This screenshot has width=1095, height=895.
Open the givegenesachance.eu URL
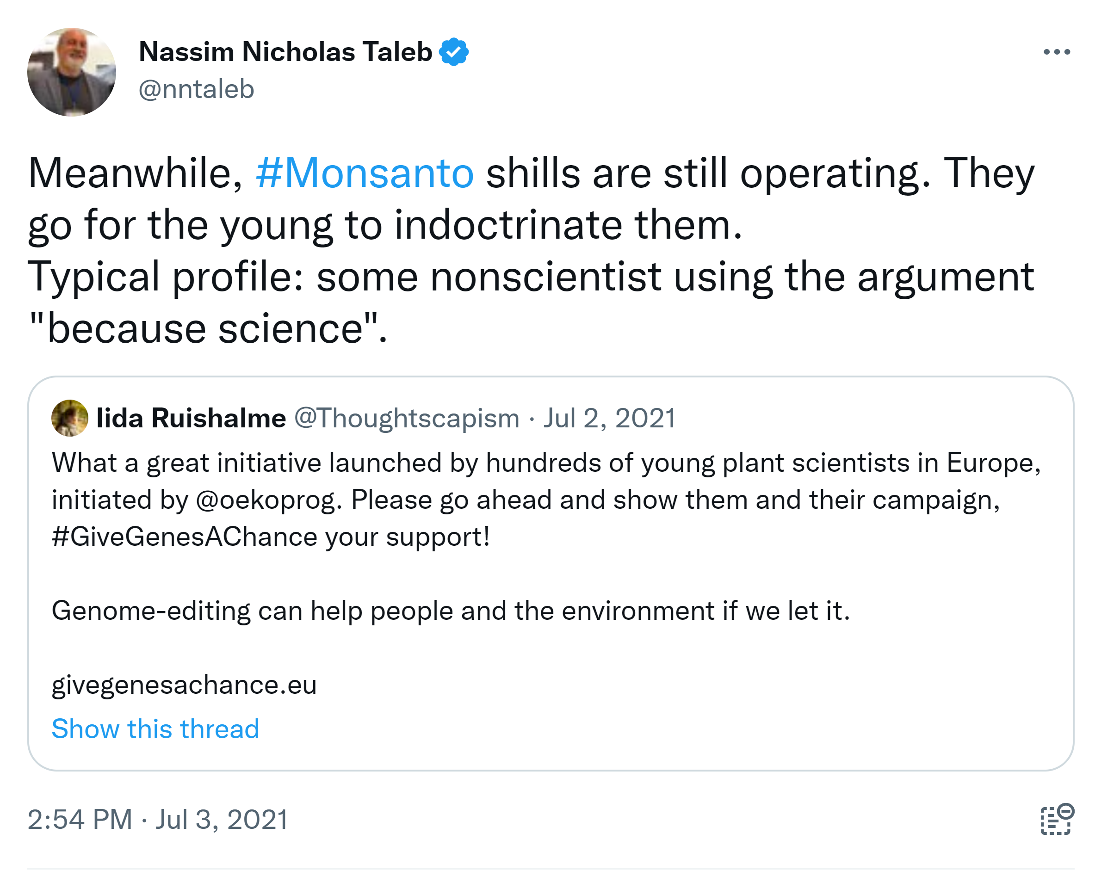click(x=184, y=685)
